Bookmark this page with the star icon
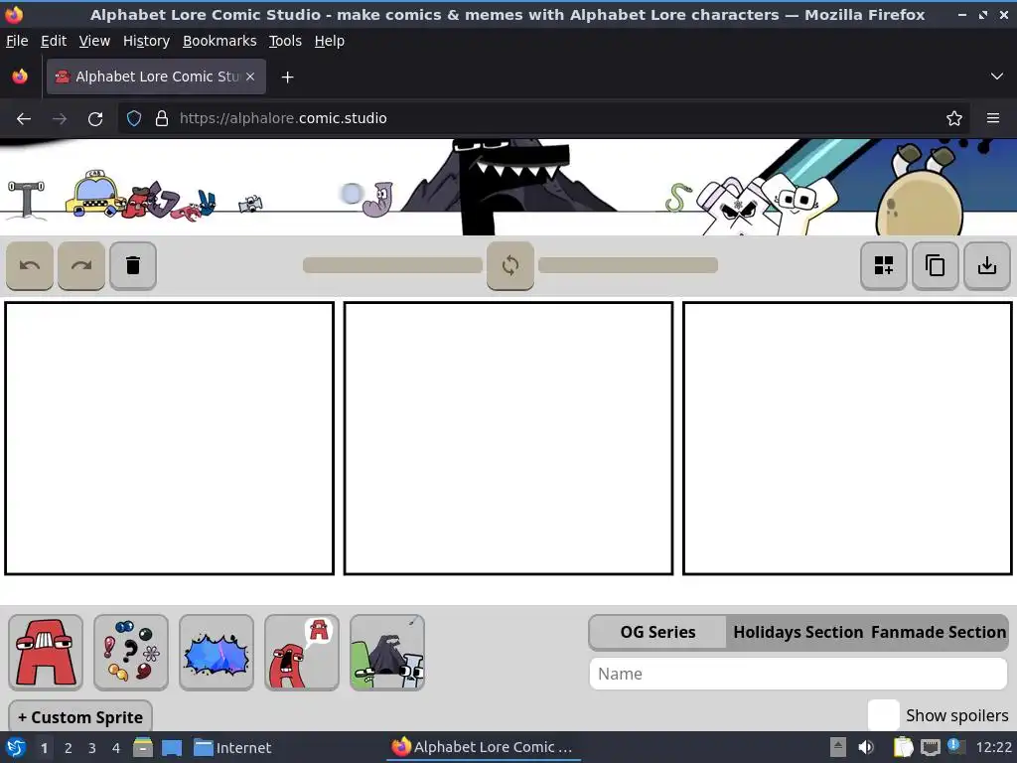Image resolution: width=1017 pixels, height=763 pixels. point(954,119)
